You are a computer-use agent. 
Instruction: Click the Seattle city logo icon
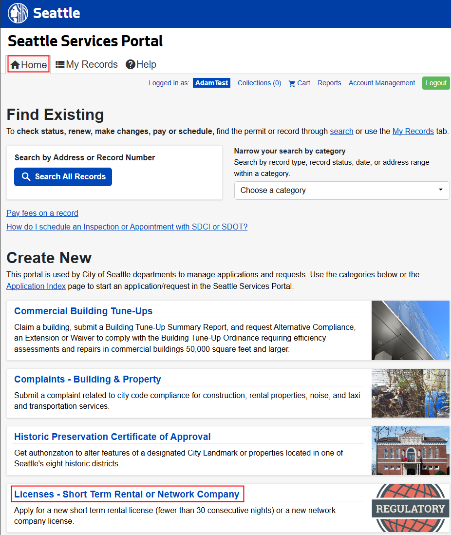tap(18, 13)
